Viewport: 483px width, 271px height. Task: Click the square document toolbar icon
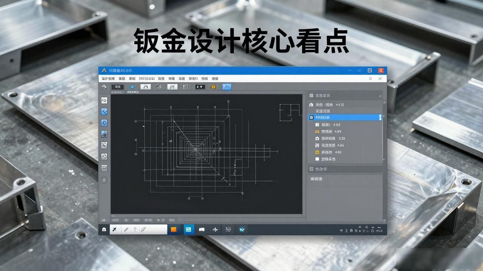[185, 87]
